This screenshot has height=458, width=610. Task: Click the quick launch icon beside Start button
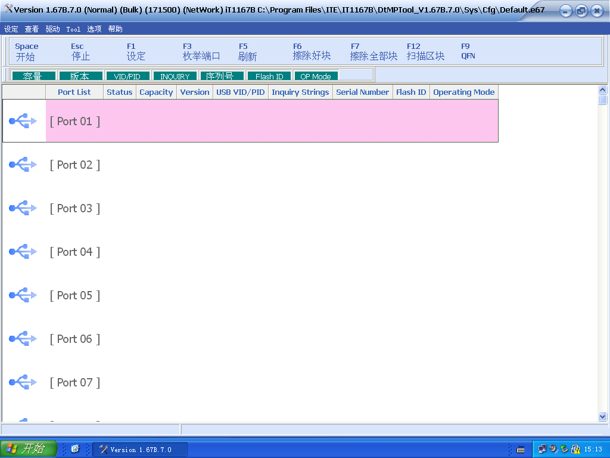click(x=75, y=449)
